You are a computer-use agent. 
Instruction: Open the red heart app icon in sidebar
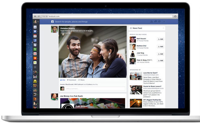(35, 54)
